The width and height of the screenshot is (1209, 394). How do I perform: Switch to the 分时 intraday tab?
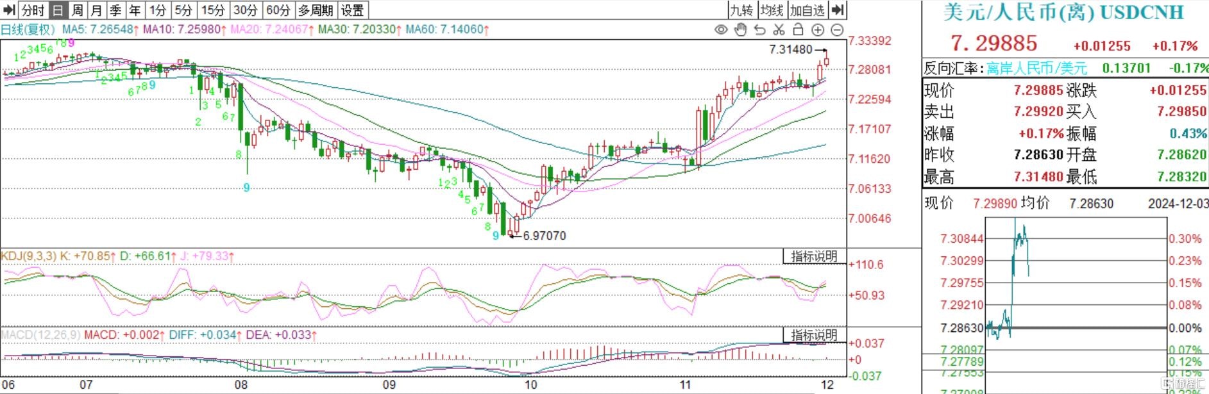pos(33,10)
